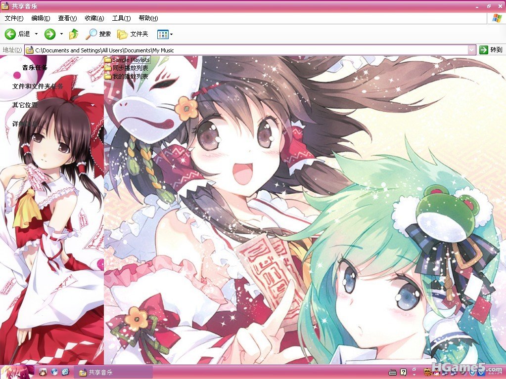
Task: Select the Sample Playlists folder icon
Action: 108,60
